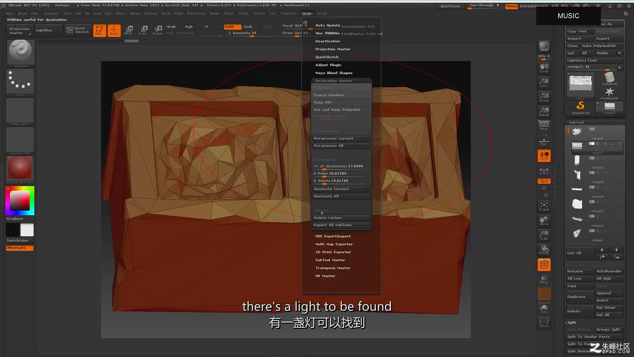
Task: Click Decimate All button
Action: (x=341, y=196)
